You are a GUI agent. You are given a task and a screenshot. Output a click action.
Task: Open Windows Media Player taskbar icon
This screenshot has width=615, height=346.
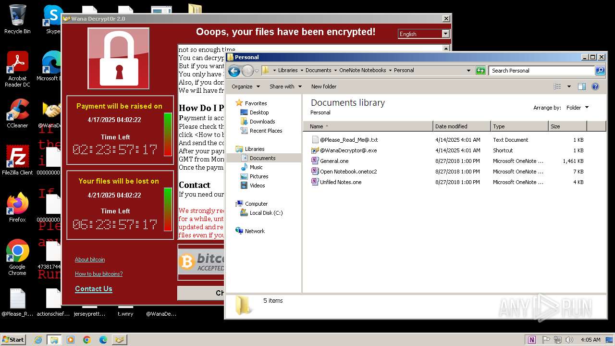(x=71, y=340)
